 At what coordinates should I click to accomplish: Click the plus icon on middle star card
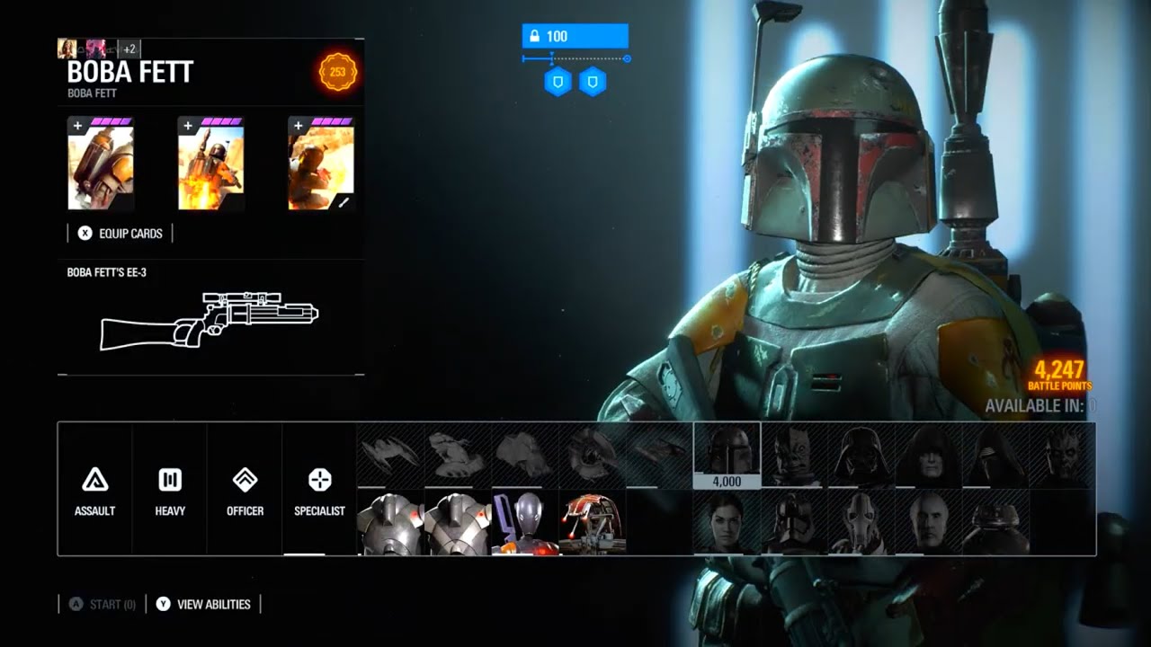187,125
